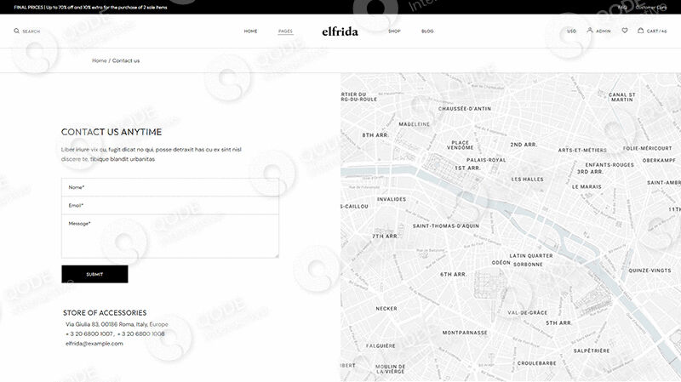This screenshot has width=681, height=382.
Task: Go to the Blog menu item
Action: point(427,31)
